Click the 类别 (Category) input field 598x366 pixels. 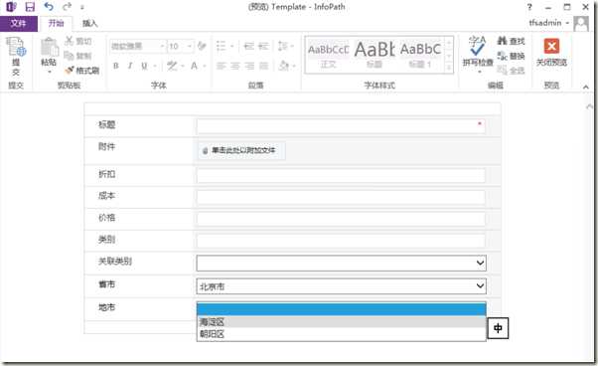341,241
